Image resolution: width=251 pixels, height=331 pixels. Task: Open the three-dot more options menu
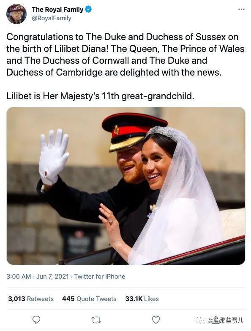click(x=241, y=9)
